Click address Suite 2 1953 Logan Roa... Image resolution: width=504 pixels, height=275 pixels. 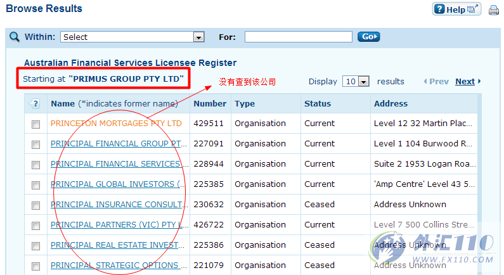tap(425, 164)
